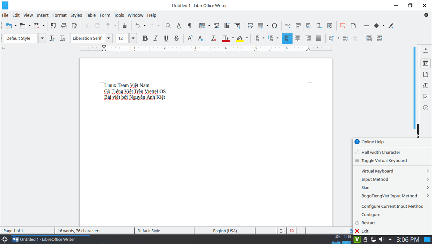
Task: Click the Undo arrow icon
Action: (138, 26)
